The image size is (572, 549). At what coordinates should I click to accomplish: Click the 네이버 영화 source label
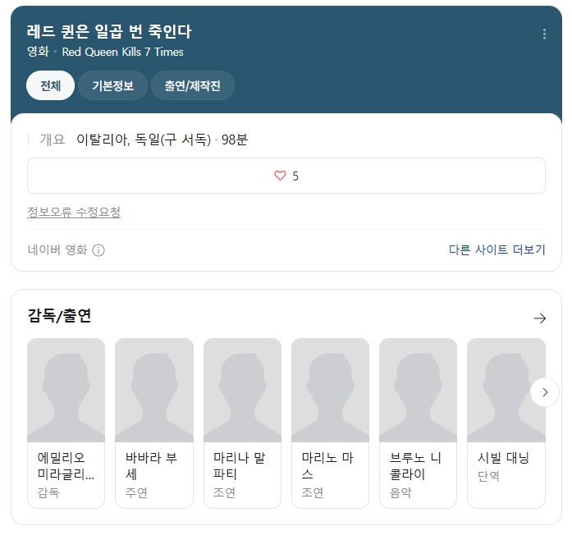57,250
